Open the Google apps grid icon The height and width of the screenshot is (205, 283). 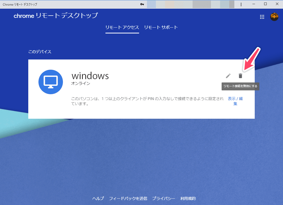click(262, 17)
